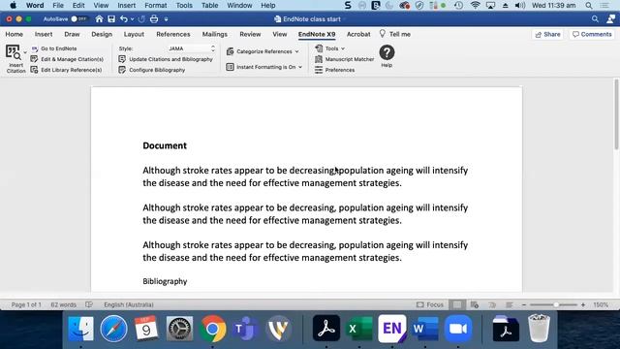Screen dimensions: 620x349
Task: Click the search icon in Word title bar
Action: pyautogui.click(x=595, y=19)
